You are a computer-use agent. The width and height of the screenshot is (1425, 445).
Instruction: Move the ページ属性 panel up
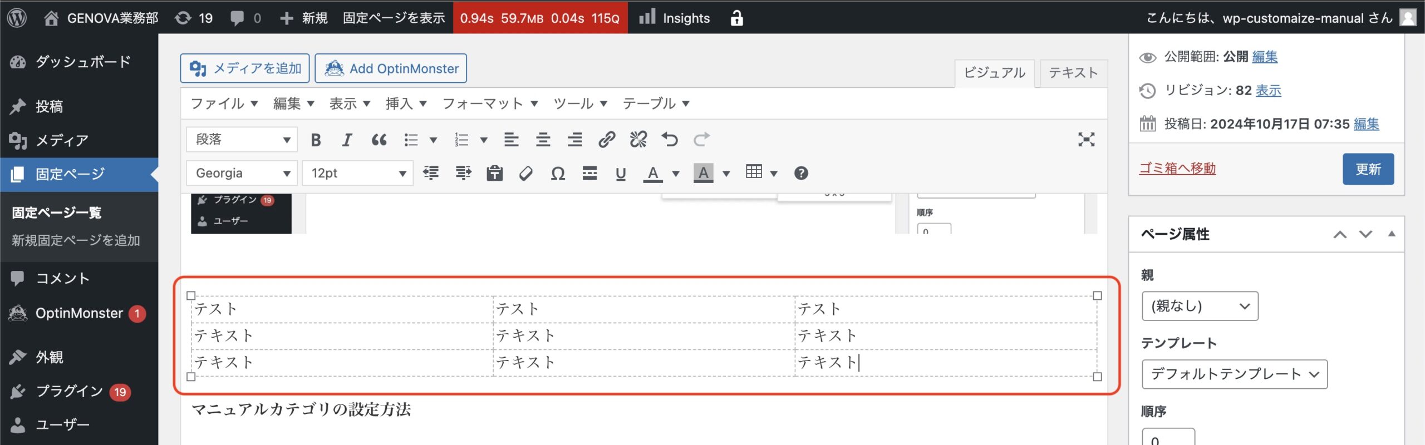[x=1340, y=234]
